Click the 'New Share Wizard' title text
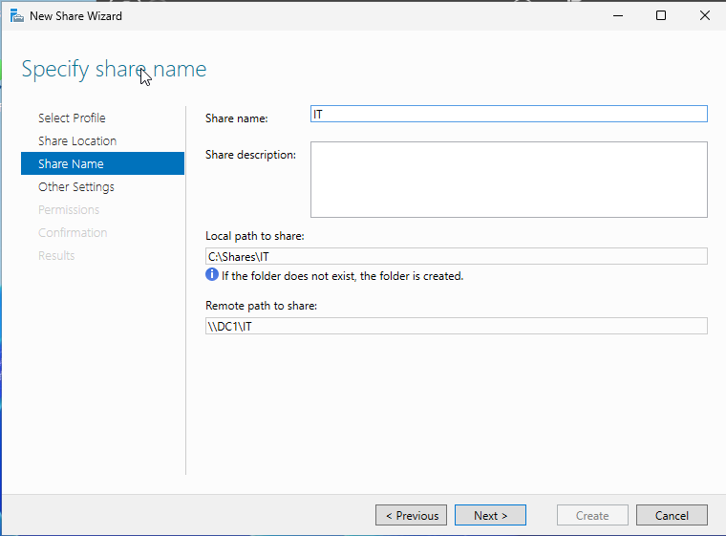The image size is (726, 536). (75, 16)
